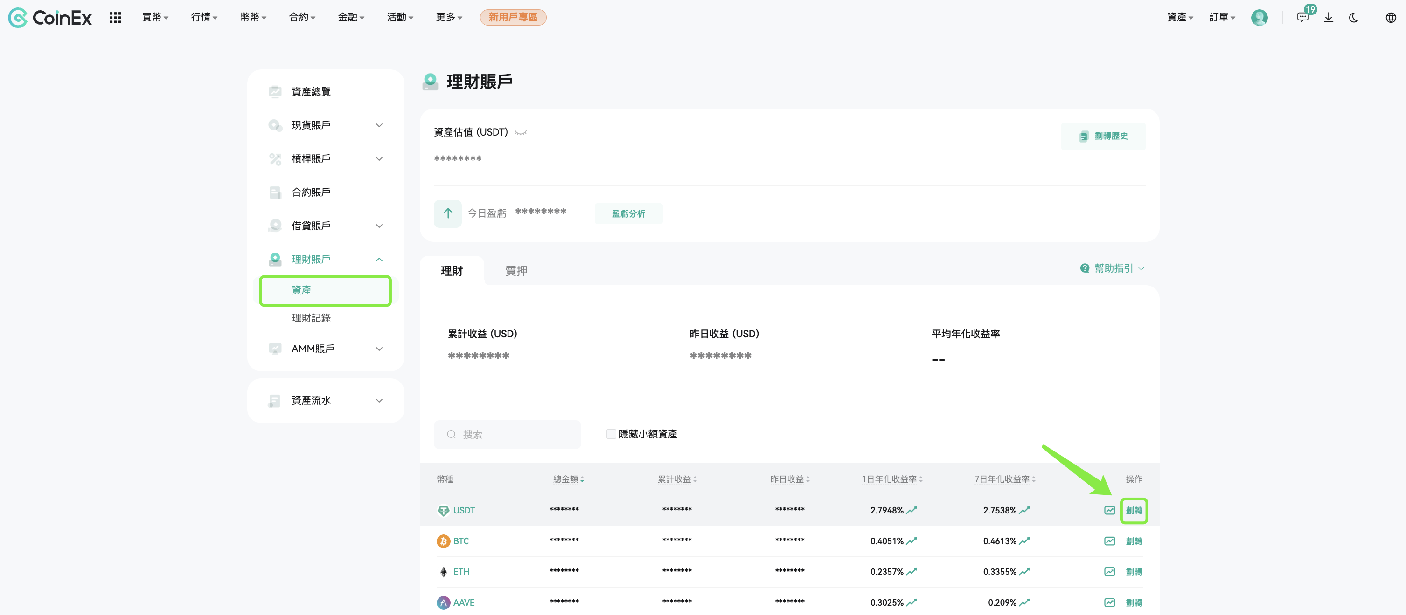Click the search magnifier icon
The image size is (1406, 615).
(x=452, y=435)
